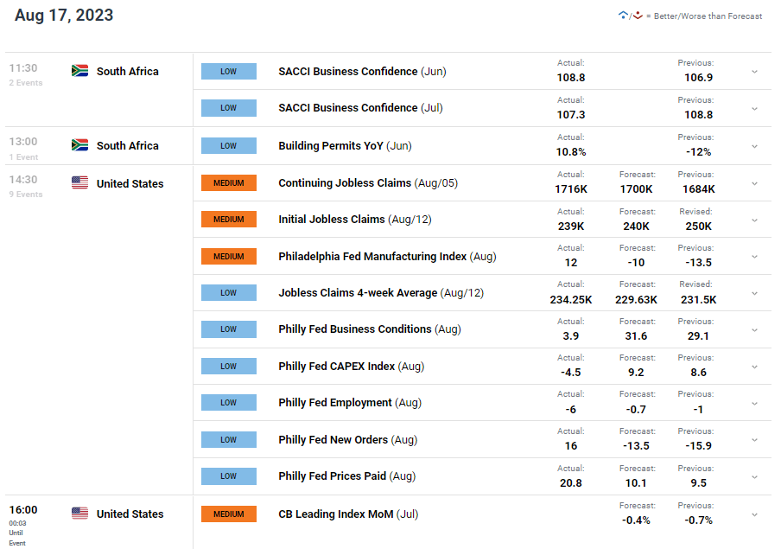Expand Philadelphia Fed Manufacturing Index details

point(754,257)
